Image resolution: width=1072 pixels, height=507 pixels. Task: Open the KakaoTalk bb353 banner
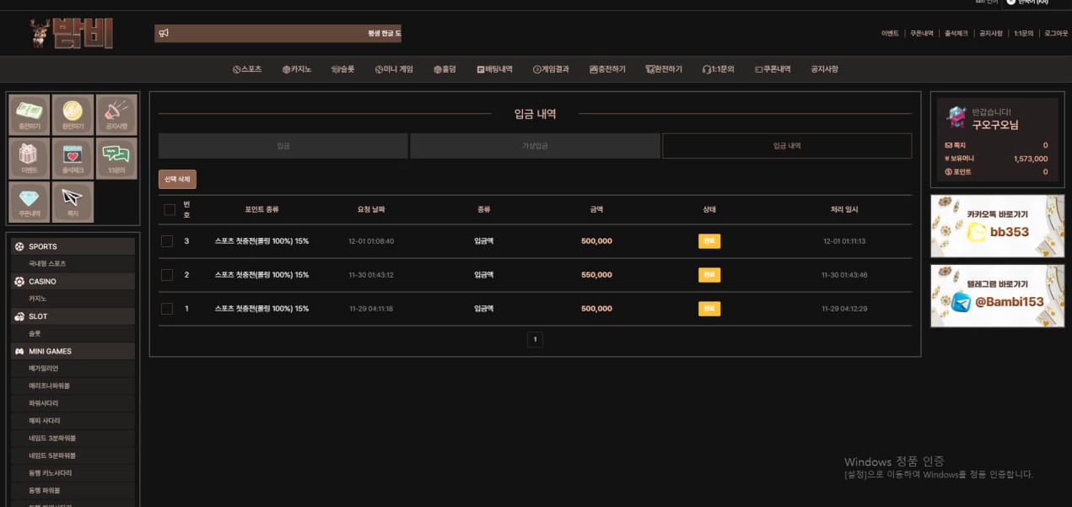997,226
